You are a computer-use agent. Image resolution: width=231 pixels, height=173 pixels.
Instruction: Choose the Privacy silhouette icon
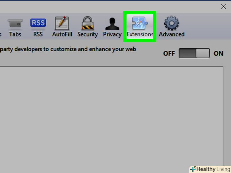coord(112,24)
